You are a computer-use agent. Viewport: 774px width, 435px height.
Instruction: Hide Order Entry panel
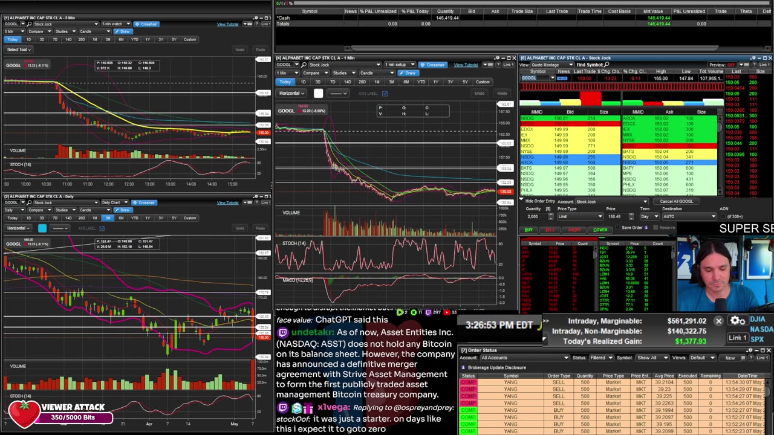[x=539, y=201]
